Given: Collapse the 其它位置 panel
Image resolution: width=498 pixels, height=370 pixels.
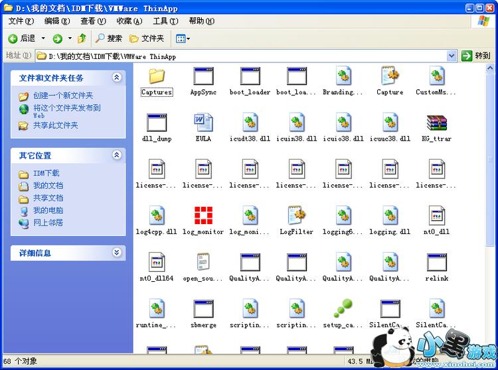Looking at the screenshot, I should point(117,154).
